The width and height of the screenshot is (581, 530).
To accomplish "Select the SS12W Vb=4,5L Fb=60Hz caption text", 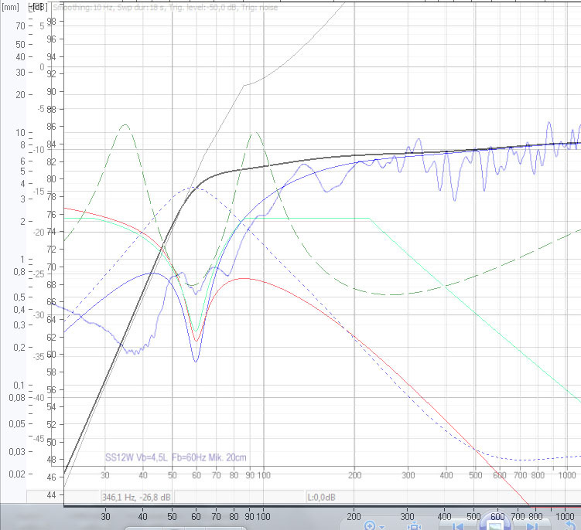I will pos(176,457).
